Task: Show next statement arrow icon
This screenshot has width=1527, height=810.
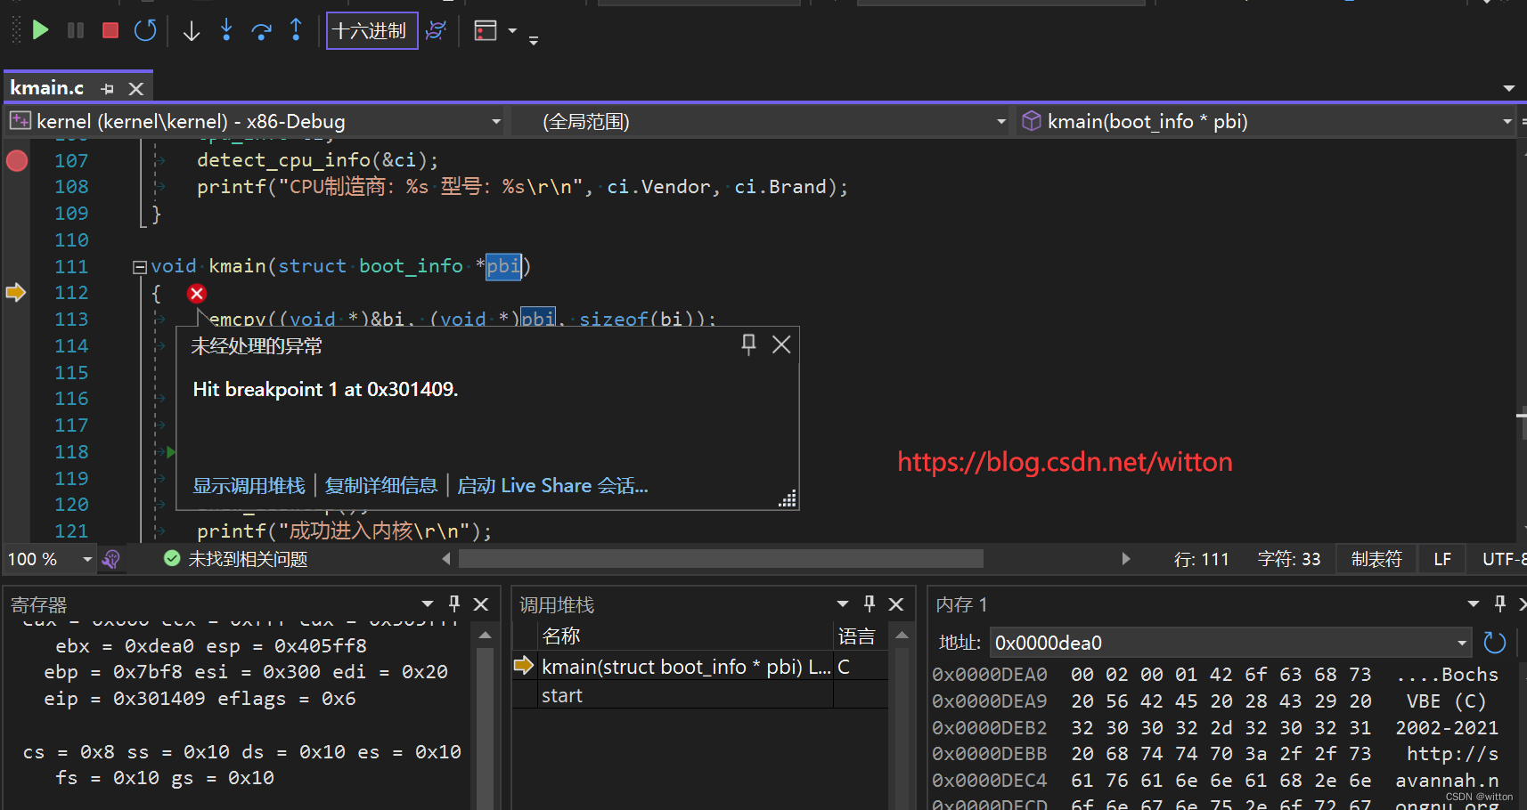Action: coord(191,31)
